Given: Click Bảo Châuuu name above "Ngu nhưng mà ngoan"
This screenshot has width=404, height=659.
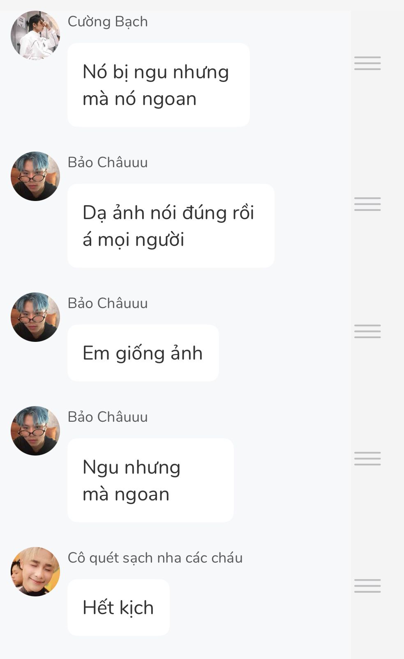Looking at the screenshot, I should point(108,417).
